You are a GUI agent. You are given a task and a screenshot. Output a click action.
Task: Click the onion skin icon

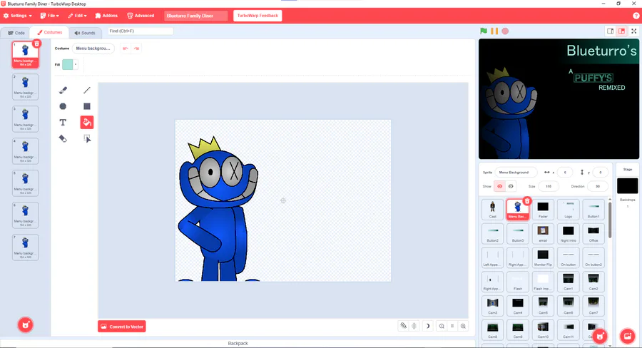pyautogui.click(x=403, y=326)
